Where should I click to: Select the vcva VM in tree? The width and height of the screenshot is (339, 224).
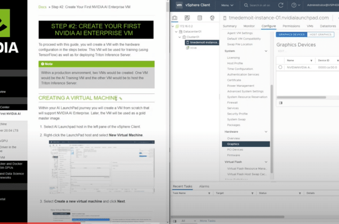191,48
